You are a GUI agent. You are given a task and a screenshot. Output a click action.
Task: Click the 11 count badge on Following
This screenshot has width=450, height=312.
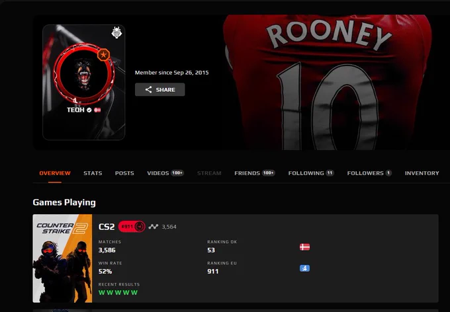pyautogui.click(x=330, y=173)
